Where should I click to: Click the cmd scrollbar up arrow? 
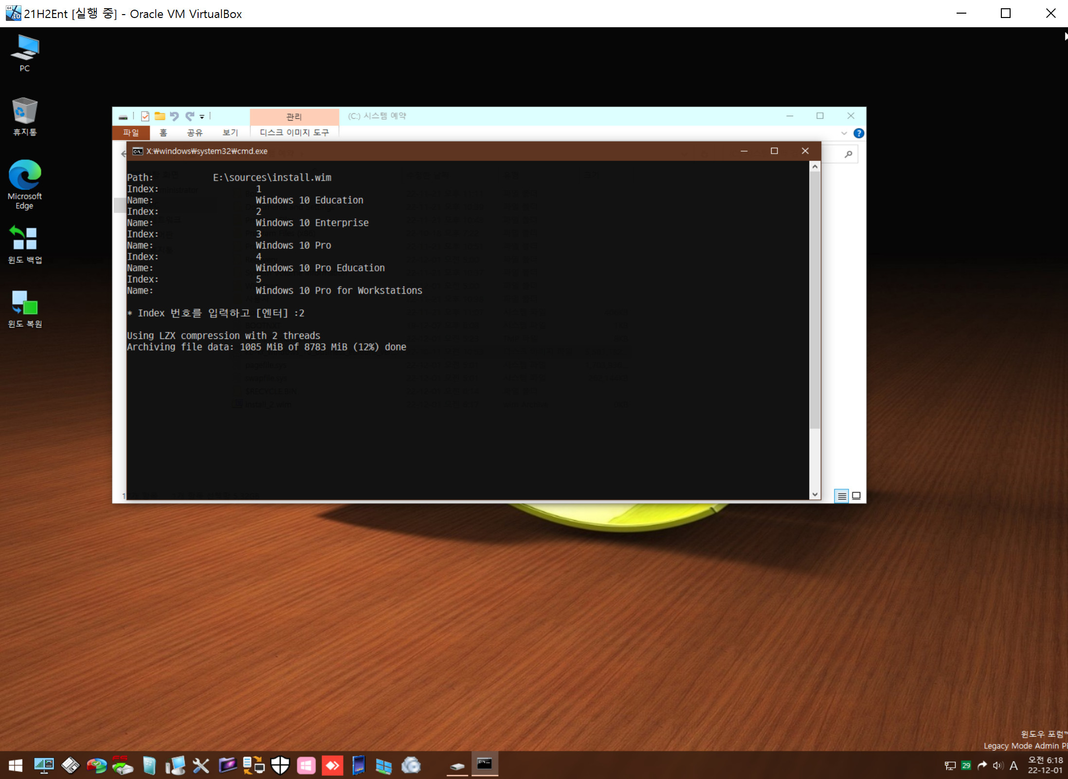pos(815,167)
